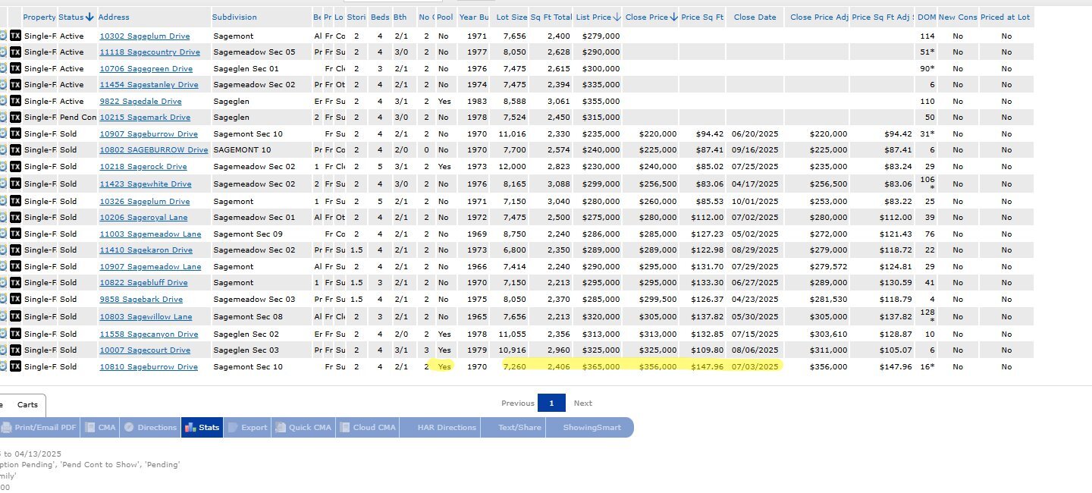This screenshot has width=1092, height=493.
Task: Sort listings by List Price header
Action: [598, 17]
